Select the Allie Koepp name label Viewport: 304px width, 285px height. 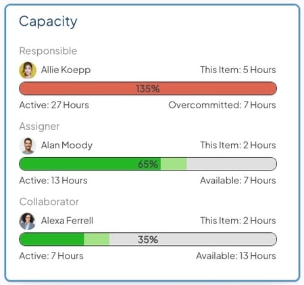66,70
